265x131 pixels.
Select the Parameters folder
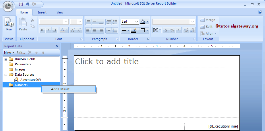tap(20, 64)
